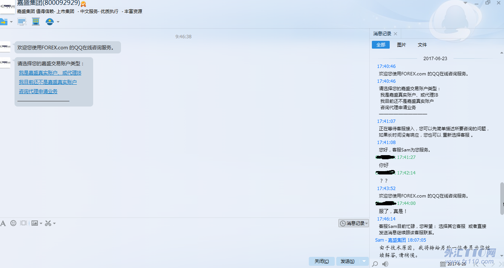Click the 2017-6-26 date field
504x268 pixels.
457,264
